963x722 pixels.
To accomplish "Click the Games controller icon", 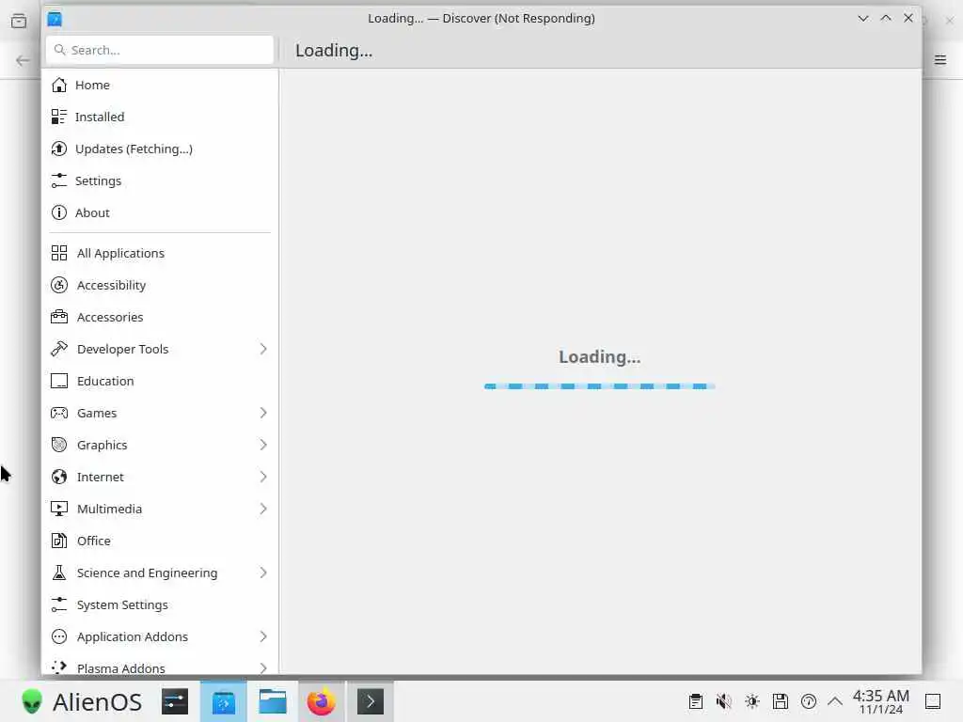I will click(59, 413).
